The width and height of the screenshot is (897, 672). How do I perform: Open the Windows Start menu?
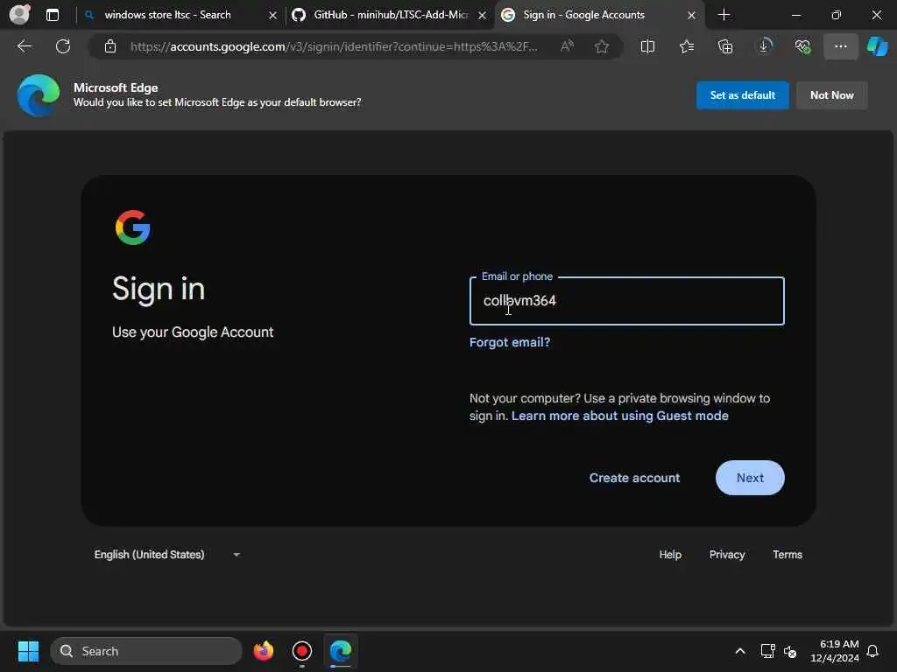28,651
